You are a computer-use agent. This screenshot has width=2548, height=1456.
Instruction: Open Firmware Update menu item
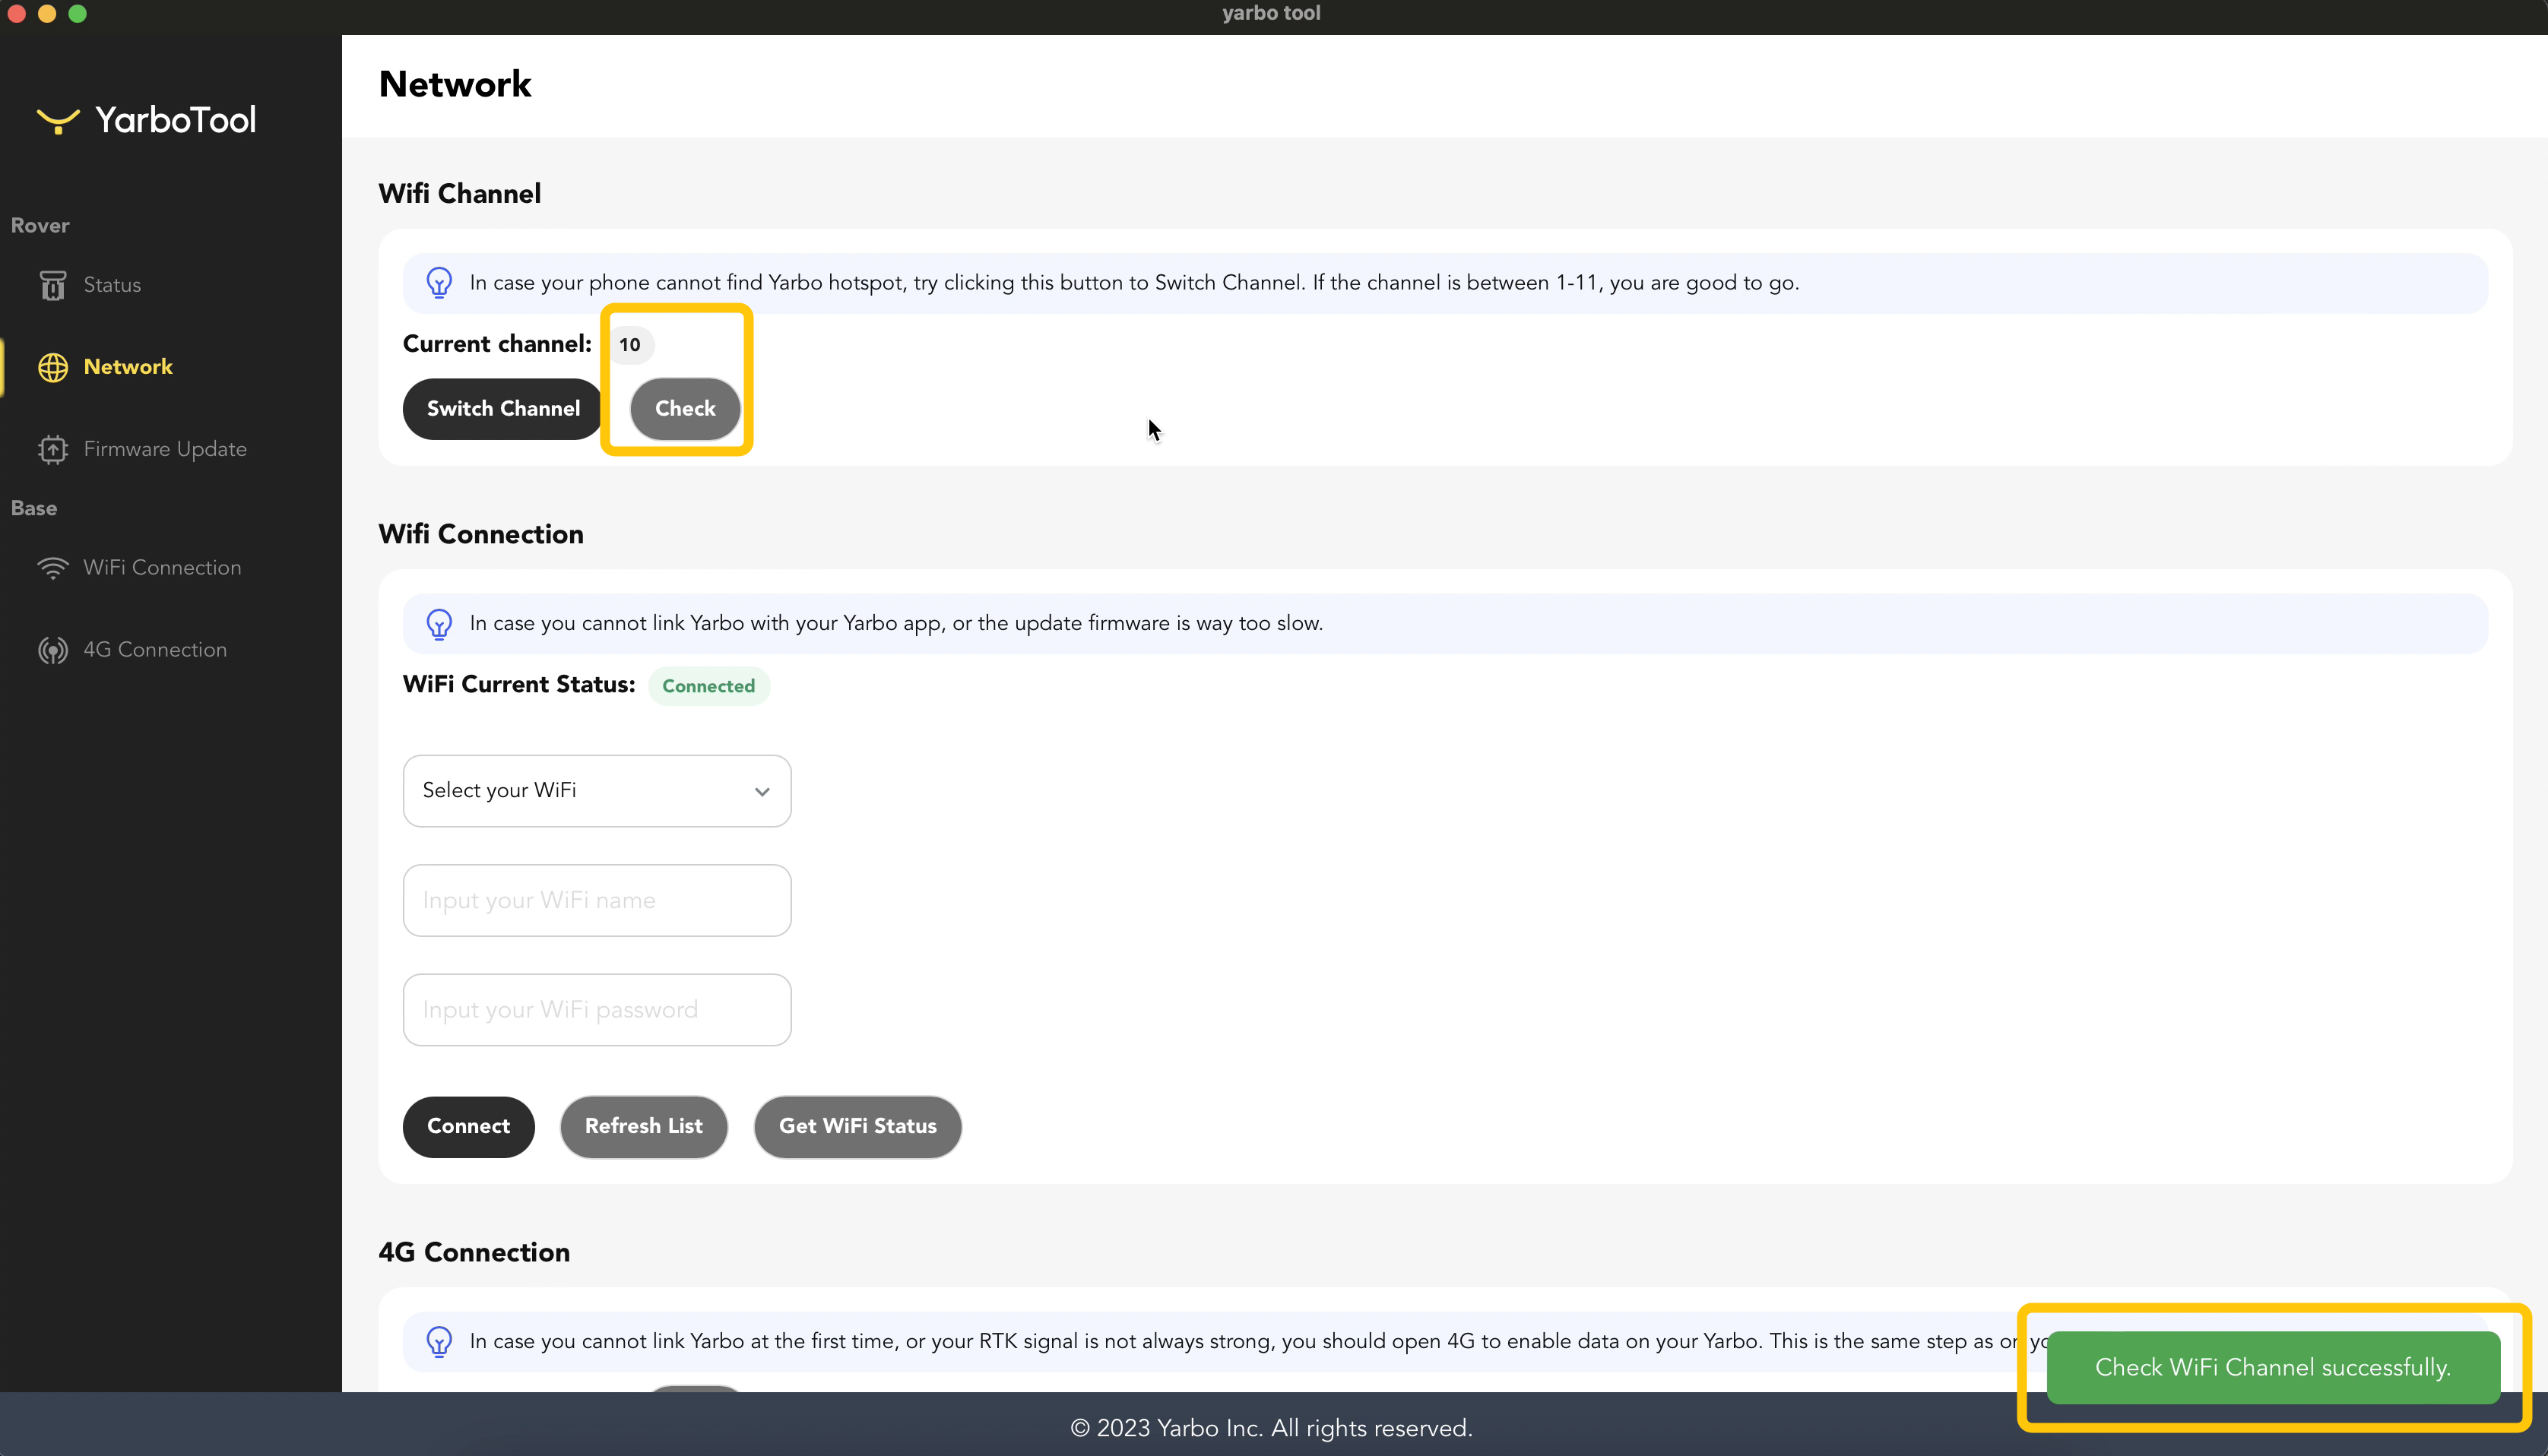click(x=165, y=449)
